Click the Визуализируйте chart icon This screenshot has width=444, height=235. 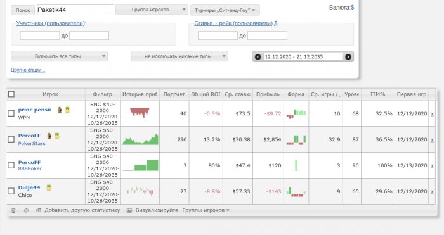129,210
